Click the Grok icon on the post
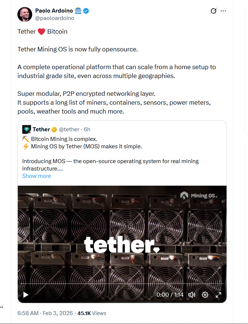 213,11
